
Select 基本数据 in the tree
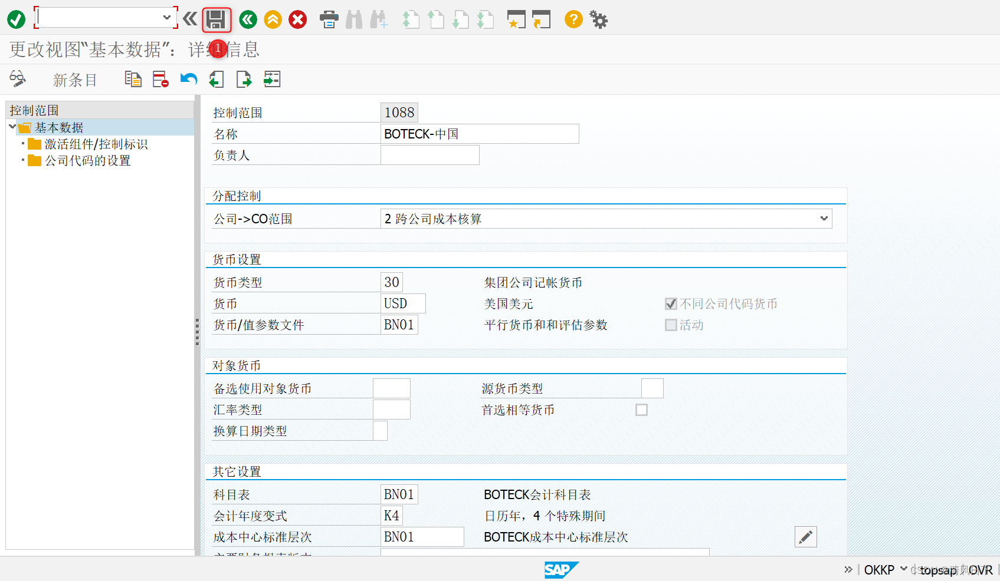(59, 127)
